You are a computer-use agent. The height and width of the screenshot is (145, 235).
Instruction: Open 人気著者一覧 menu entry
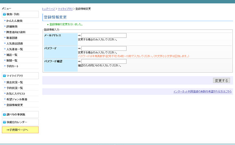(x=15, y=49)
